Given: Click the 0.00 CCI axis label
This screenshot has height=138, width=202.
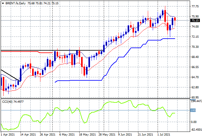Looking at the screenshot, I should click(x=194, y=122).
